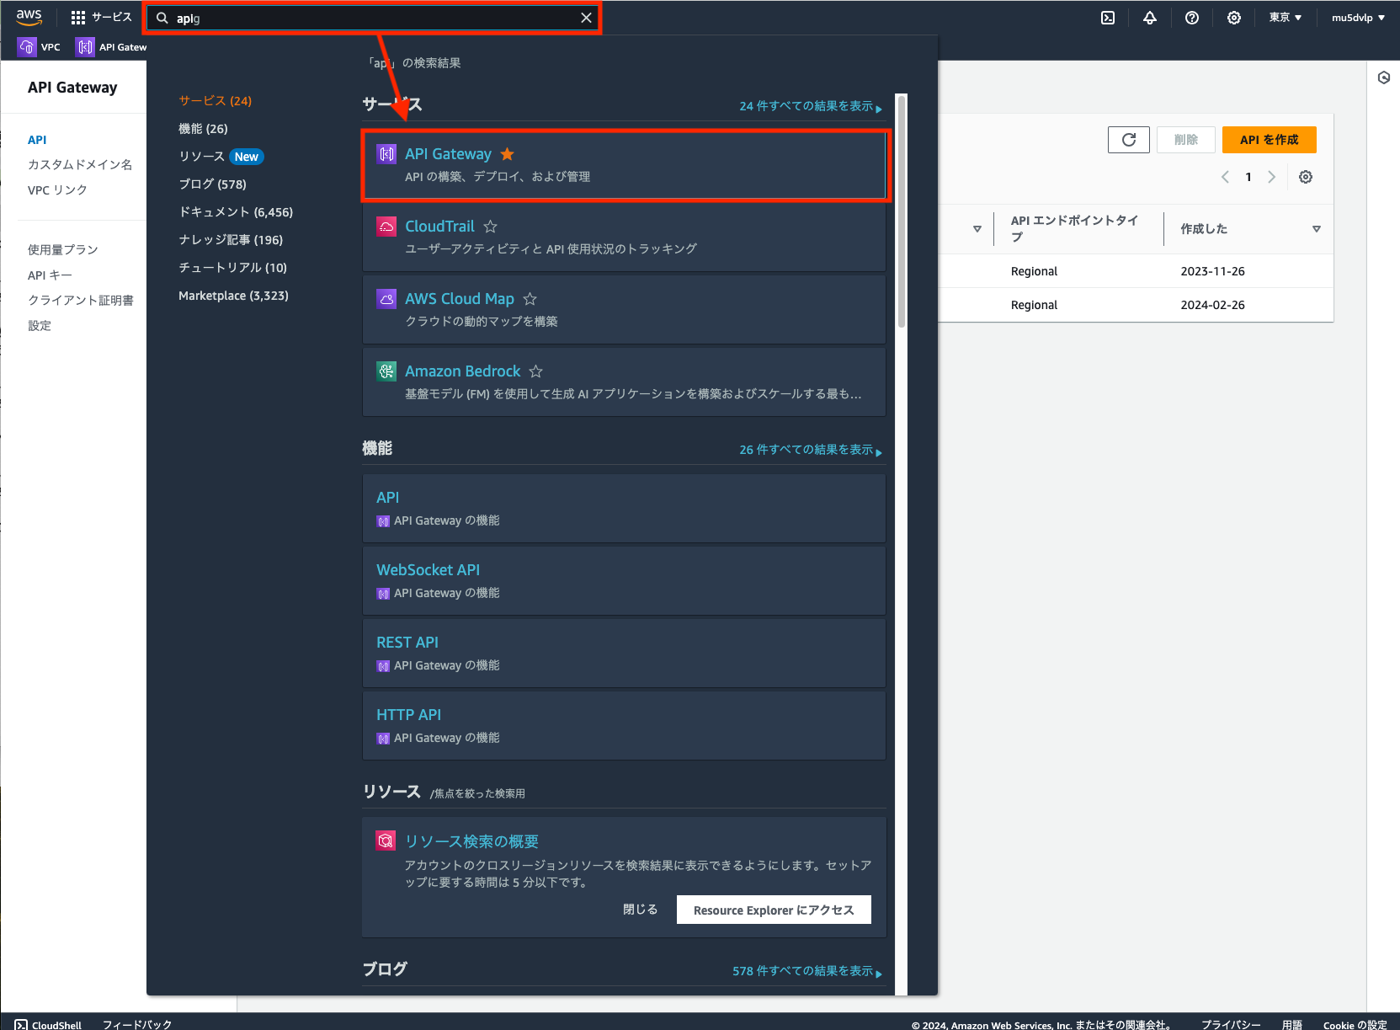Click Resource Explorer にアクセス button
1400x1030 pixels.
[x=774, y=910]
